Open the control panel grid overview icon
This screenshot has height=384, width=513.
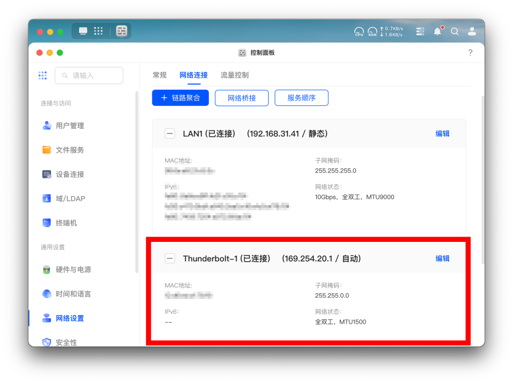pos(43,75)
